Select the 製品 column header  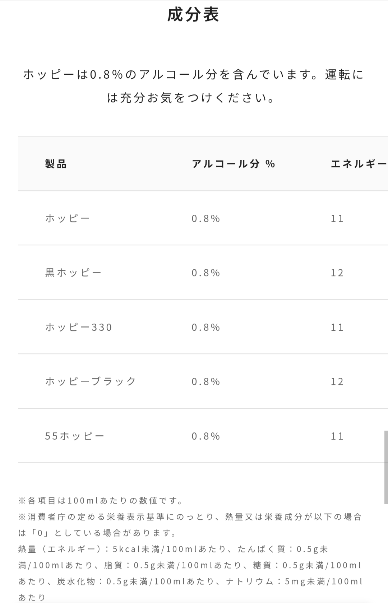click(56, 164)
